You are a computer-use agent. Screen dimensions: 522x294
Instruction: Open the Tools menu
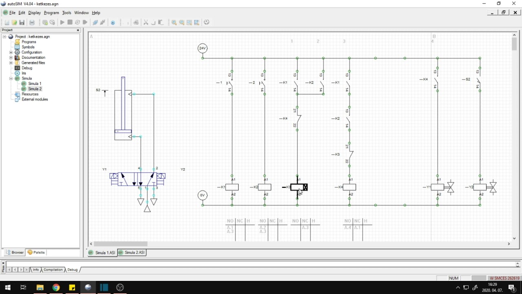[x=66, y=13]
